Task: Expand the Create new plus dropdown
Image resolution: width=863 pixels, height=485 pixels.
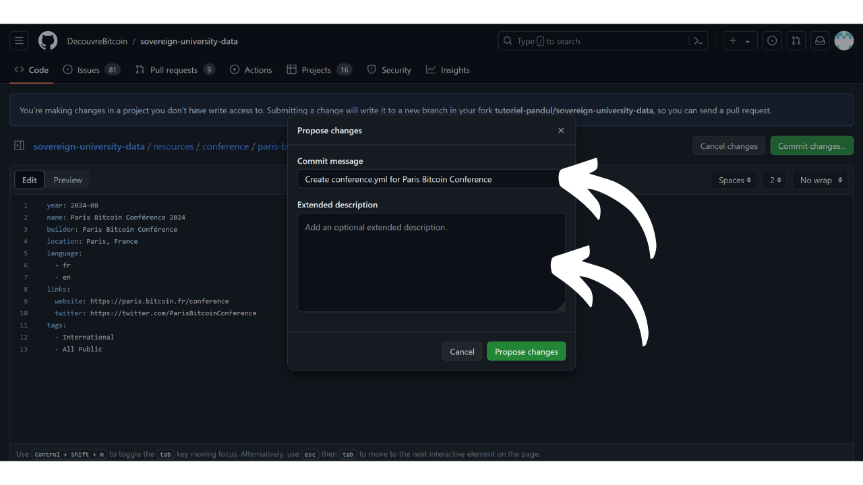Action: click(740, 41)
